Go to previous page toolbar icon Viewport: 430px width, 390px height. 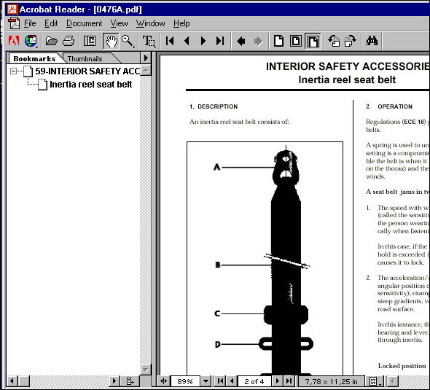(x=187, y=41)
